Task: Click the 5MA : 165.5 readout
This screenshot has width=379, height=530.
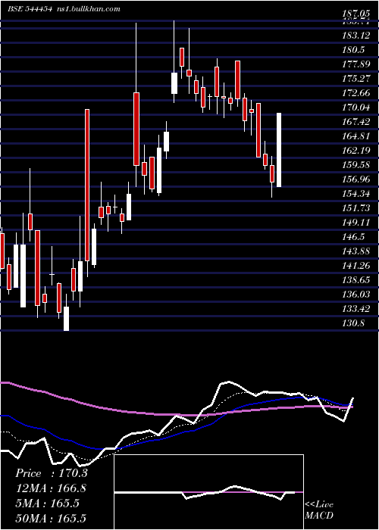Action: point(47,503)
